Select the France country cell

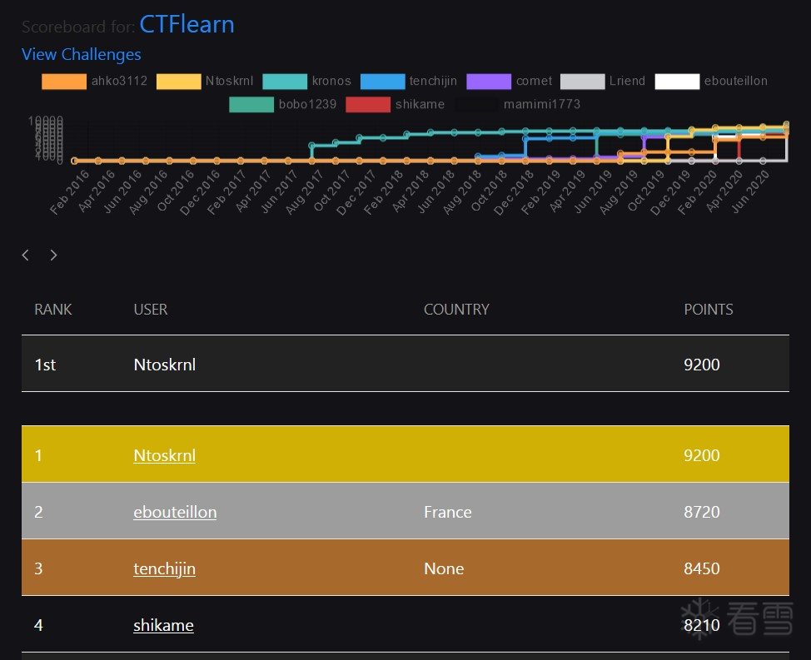tap(447, 512)
